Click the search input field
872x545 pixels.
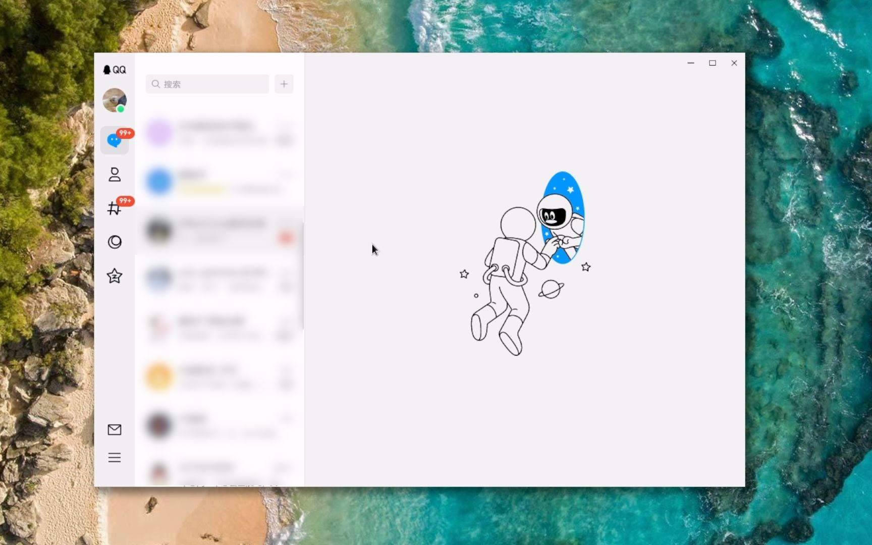[207, 84]
